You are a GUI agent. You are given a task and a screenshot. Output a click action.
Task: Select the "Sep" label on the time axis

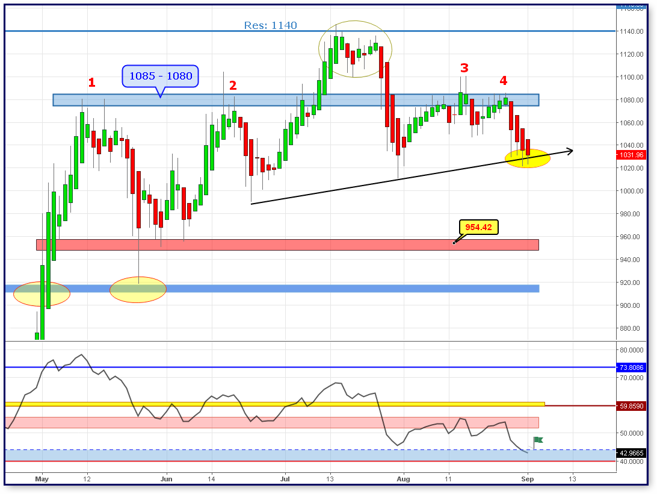528,479
